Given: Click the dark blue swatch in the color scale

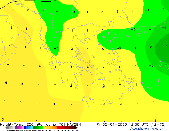Looking at the screenshot, I should (25, 128).
